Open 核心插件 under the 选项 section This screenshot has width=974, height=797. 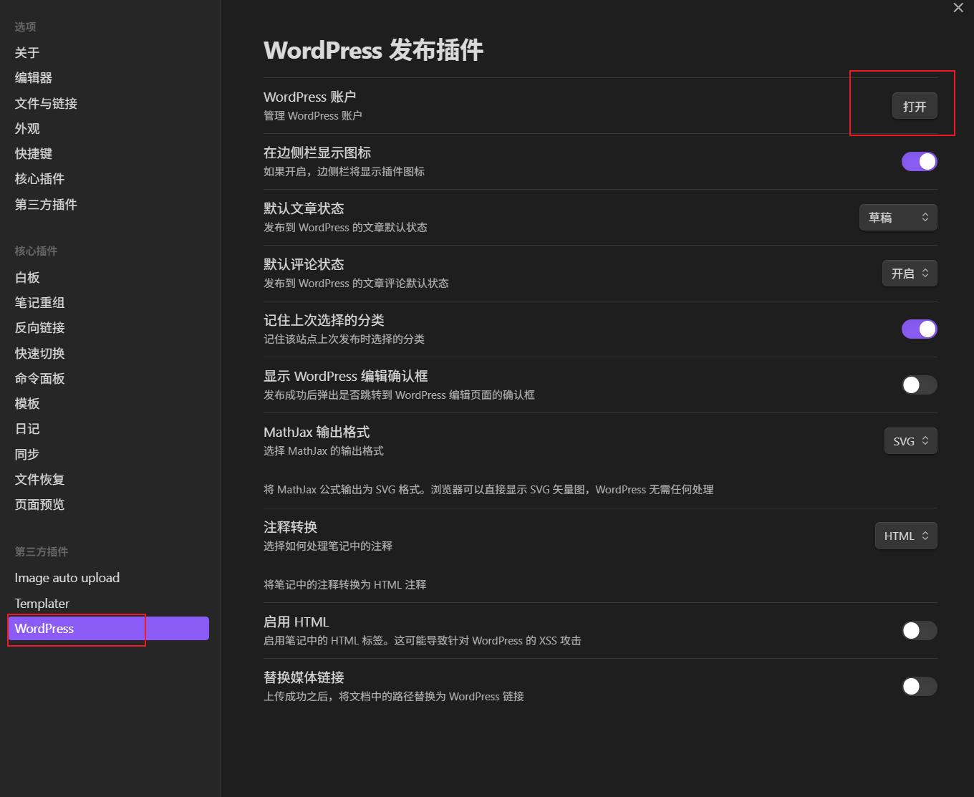click(108, 179)
